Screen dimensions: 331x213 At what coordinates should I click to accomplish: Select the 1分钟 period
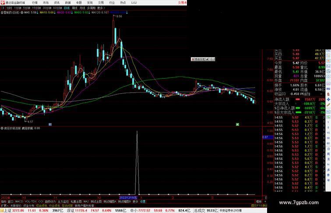tap(18, 8)
